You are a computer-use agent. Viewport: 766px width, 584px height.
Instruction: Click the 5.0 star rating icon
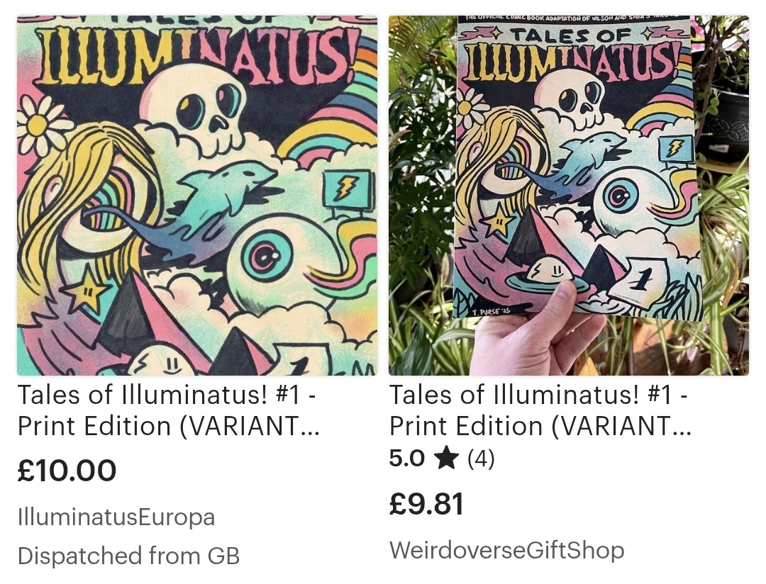(447, 458)
